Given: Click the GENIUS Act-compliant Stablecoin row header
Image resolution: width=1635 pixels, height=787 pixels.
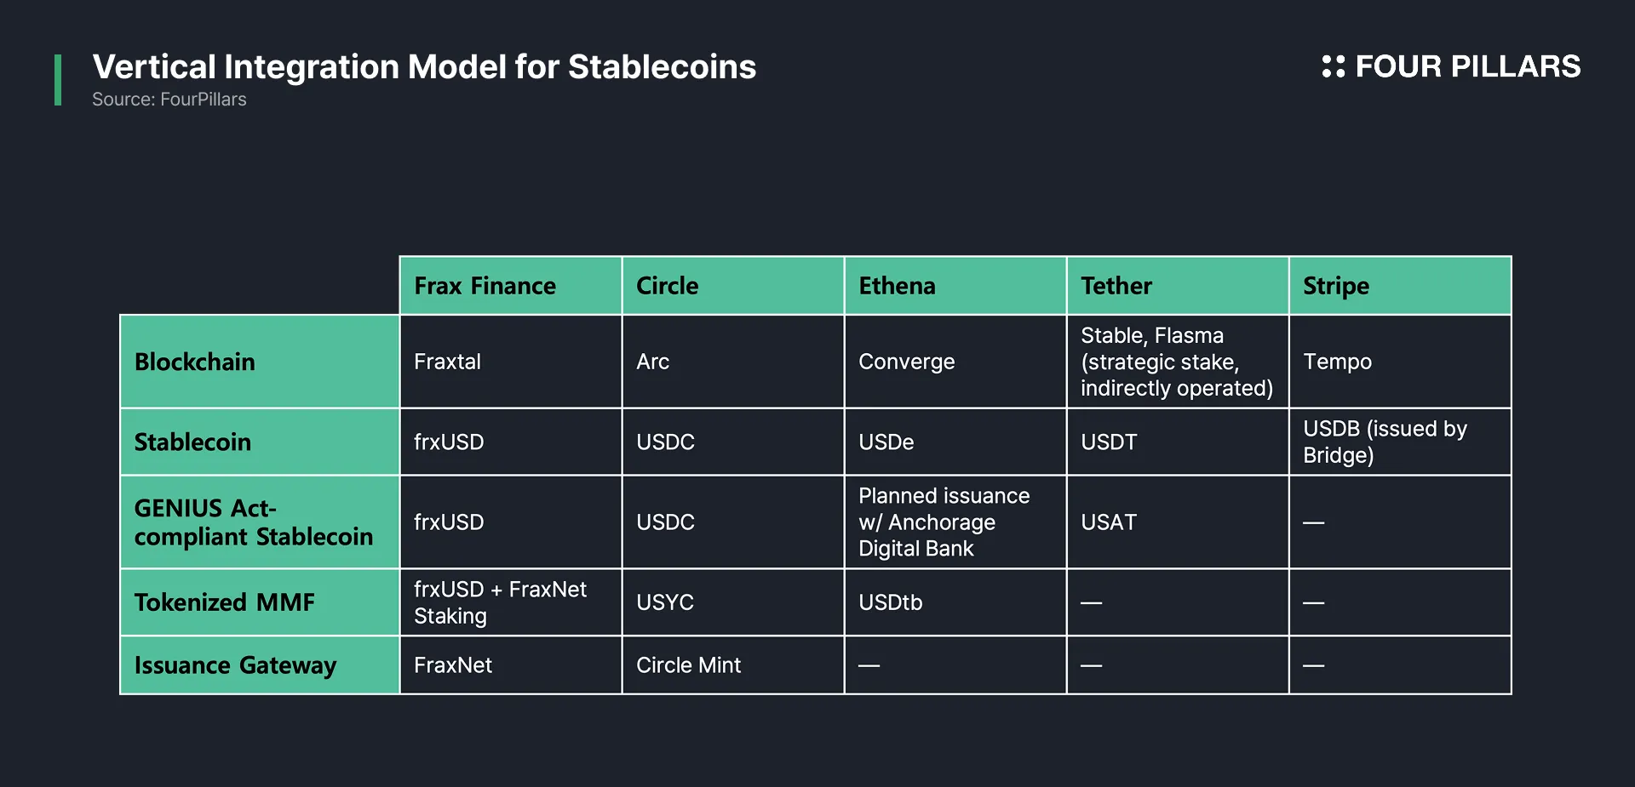Looking at the screenshot, I should [x=253, y=522].
